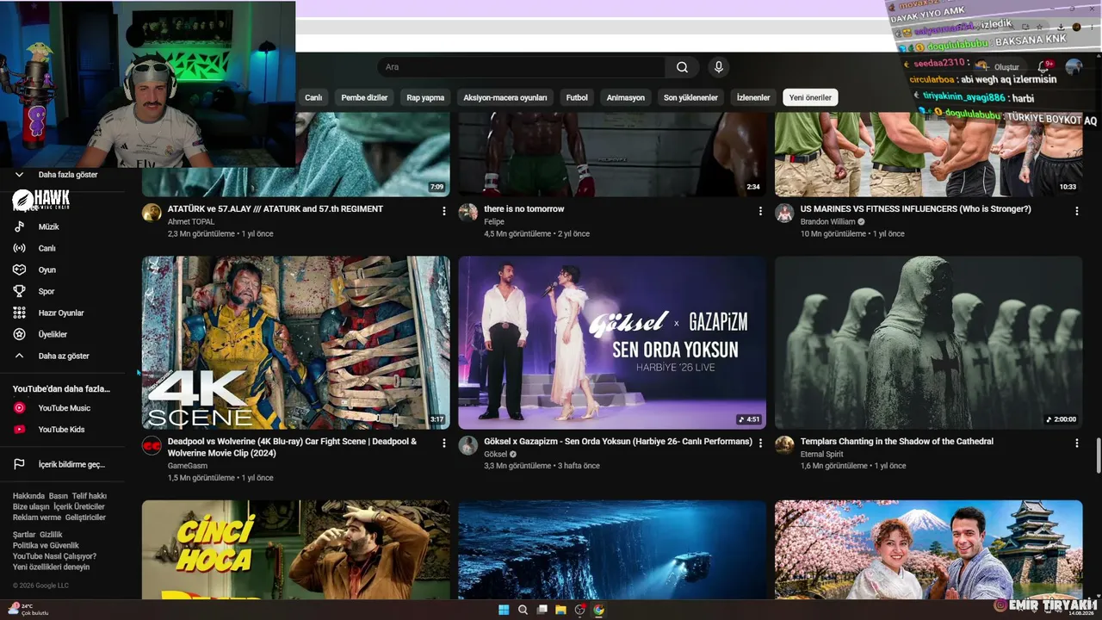Launch YouTube Music from the sidebar
This screenshot has width=1102, height=620.
pos(64,408)
